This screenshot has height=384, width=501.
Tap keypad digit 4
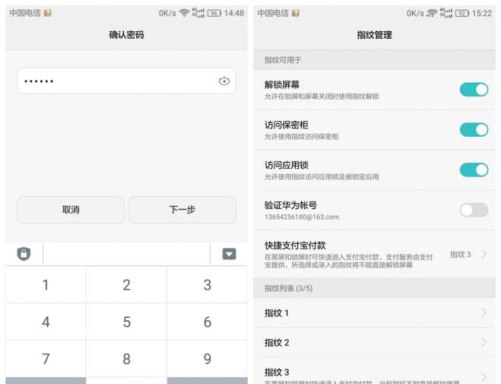coord(46,322)
